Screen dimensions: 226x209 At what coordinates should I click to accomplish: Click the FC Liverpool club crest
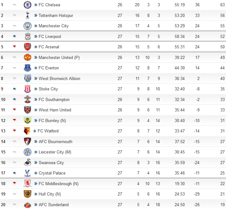pos(27,36)
